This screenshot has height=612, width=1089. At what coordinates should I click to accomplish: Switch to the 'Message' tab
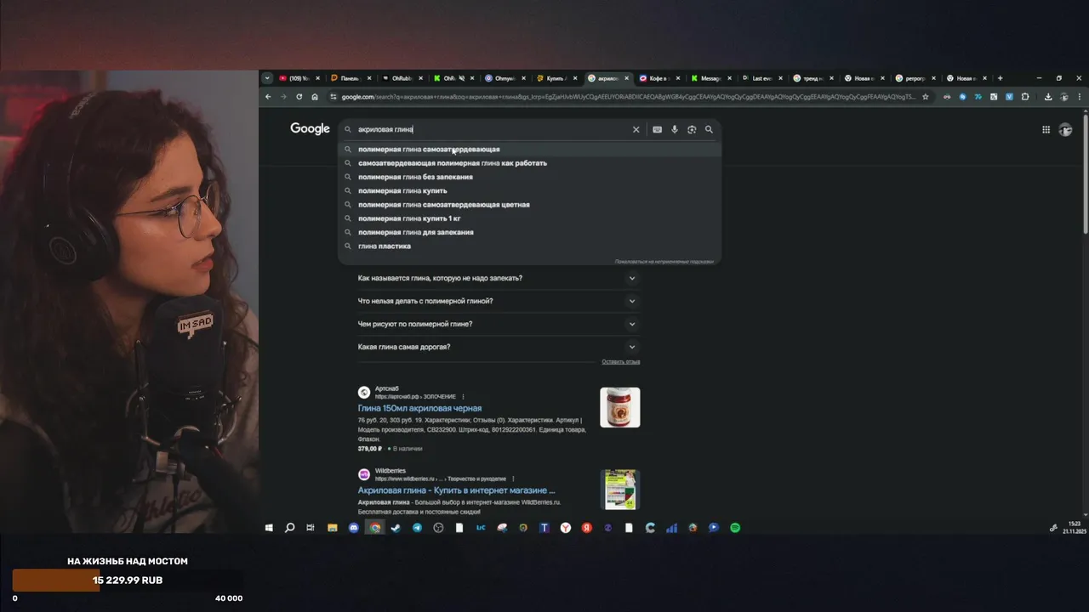(x=710, y=78)
